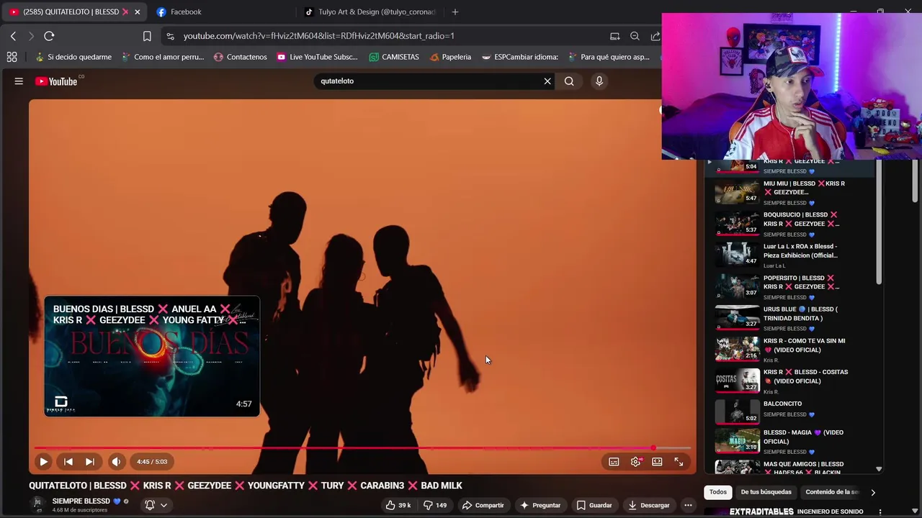The height and width of the screenshot is (518, 922).
Task: Show more filter chips with right arrow
Action: 873,492
